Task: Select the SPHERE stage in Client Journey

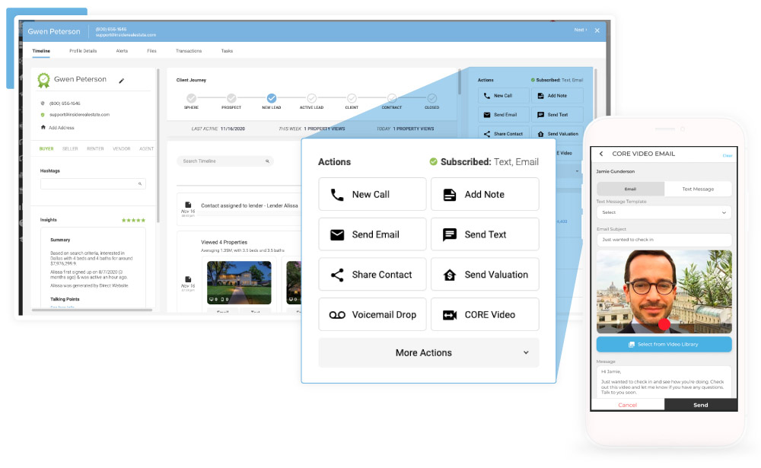Action: coord(191,98)
